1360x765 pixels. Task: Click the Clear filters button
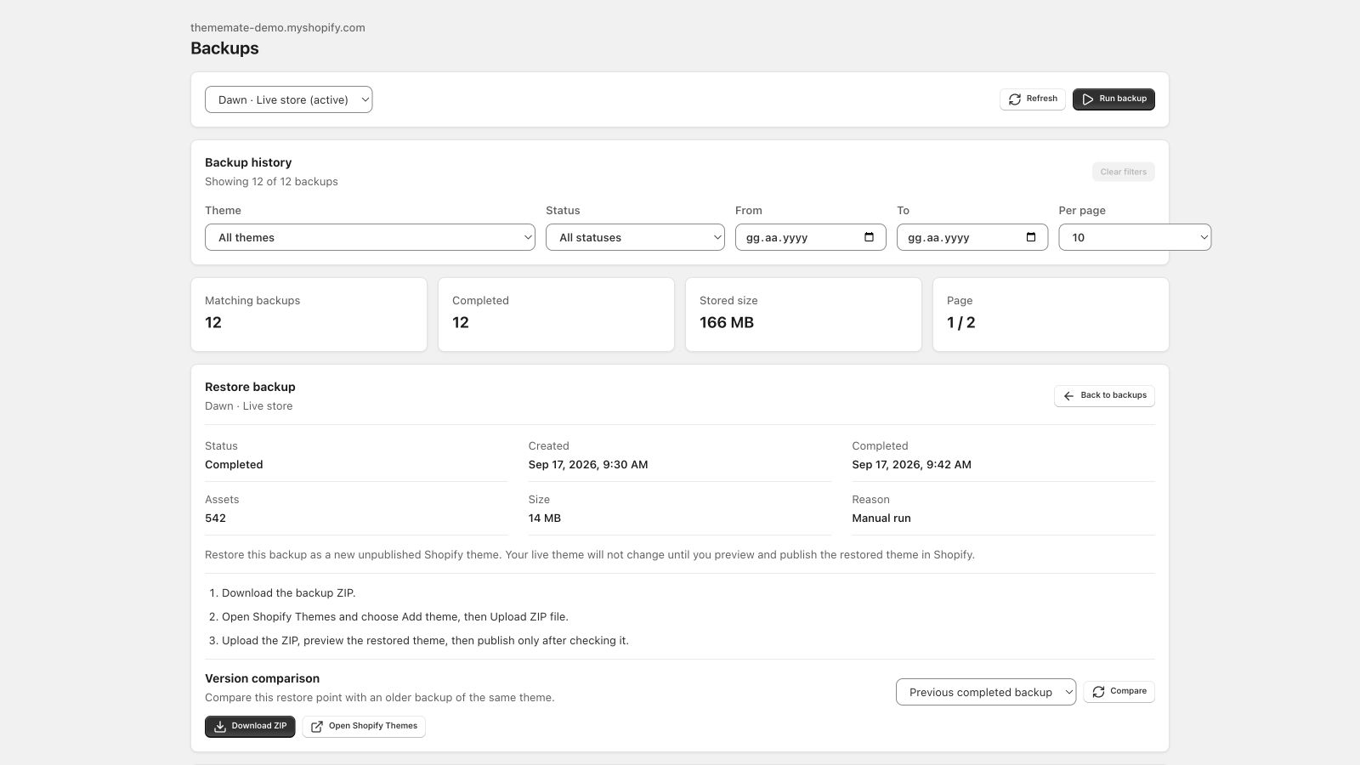[1123, 172]
